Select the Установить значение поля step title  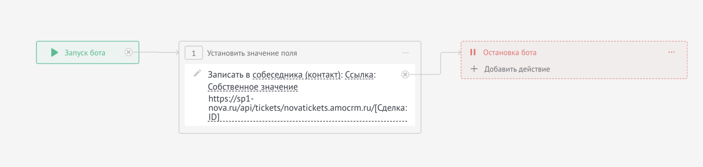tap(252, 53)
